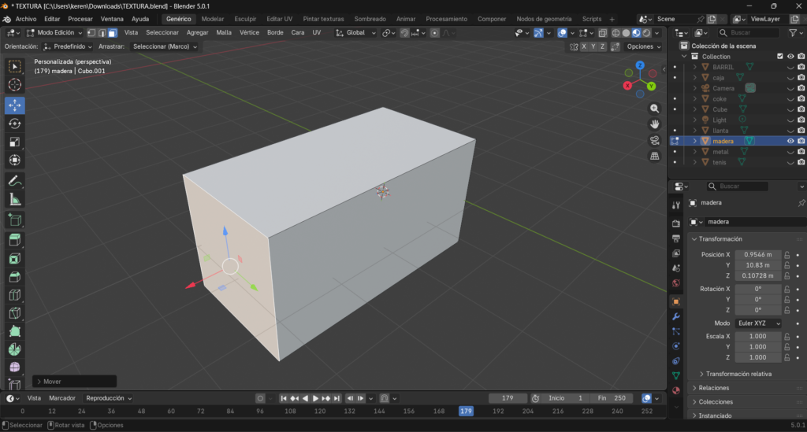Viewport: 807px width, 432px height.
Task: Lock the Escala Z value
Action: (x=787, y=357)
